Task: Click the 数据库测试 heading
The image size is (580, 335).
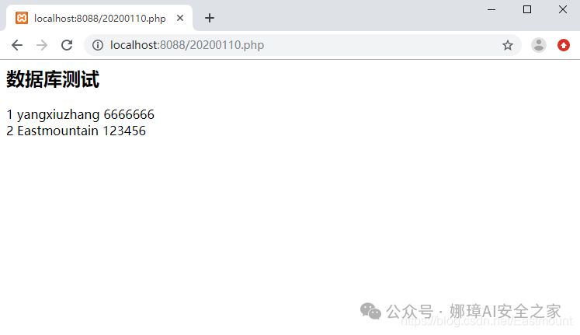Action: tap(53, 79)
